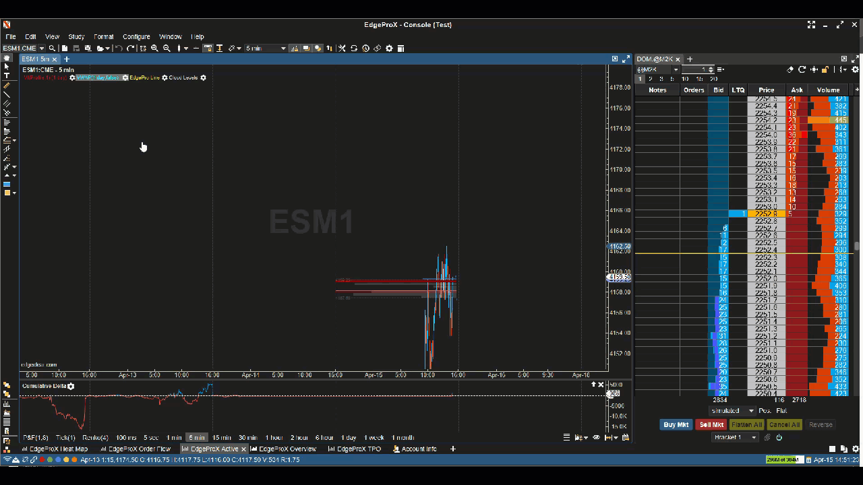The width and height of the screenshot is (863, 485).
Task: Expand the open-file dropdown arrow in toolbar
Action: click(108, 48)
